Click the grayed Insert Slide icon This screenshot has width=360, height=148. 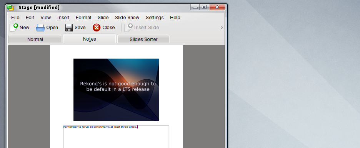[x=128, y=28]
